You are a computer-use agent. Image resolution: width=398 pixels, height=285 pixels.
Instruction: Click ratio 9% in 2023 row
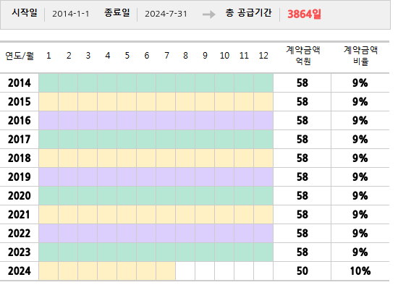pos(360,252)
